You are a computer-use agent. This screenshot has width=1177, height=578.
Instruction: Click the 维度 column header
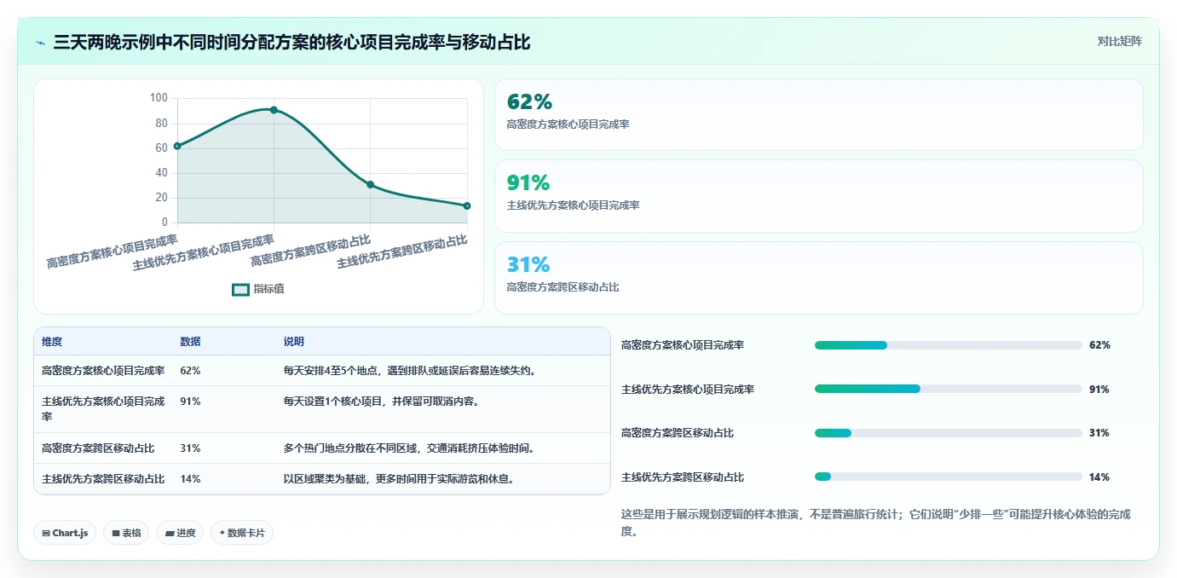click(x=52, y=342)
